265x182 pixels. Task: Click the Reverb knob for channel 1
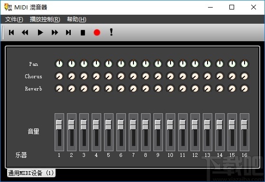pyautogui.click(x=59, y=89)
